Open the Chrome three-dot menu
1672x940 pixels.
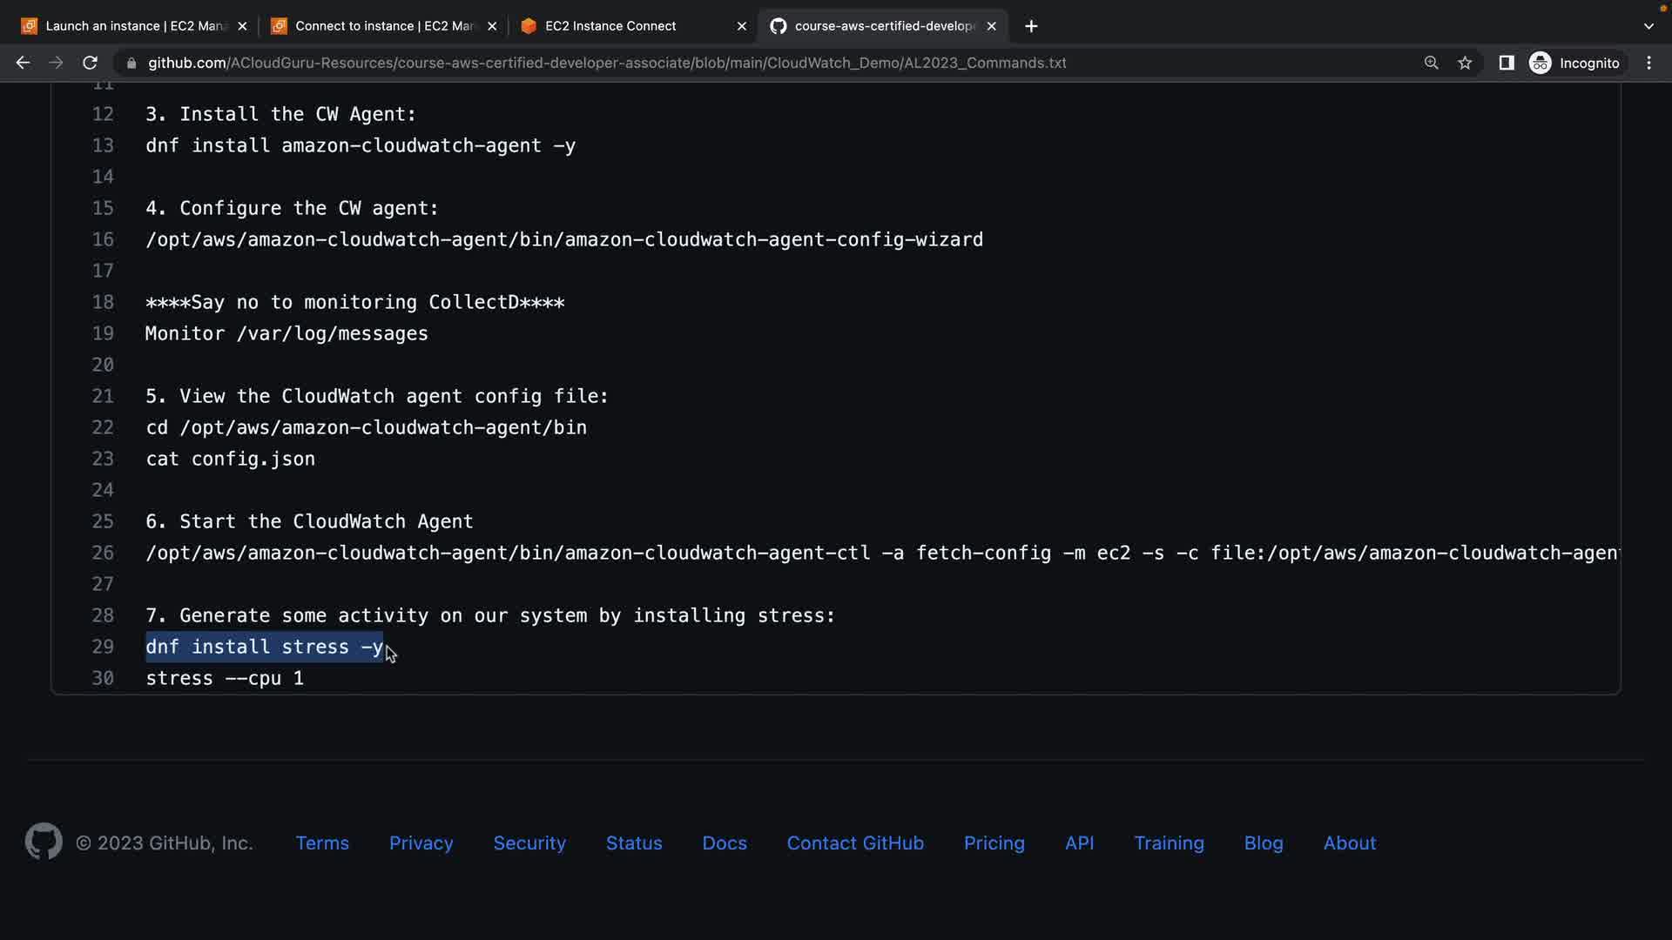1648,63
